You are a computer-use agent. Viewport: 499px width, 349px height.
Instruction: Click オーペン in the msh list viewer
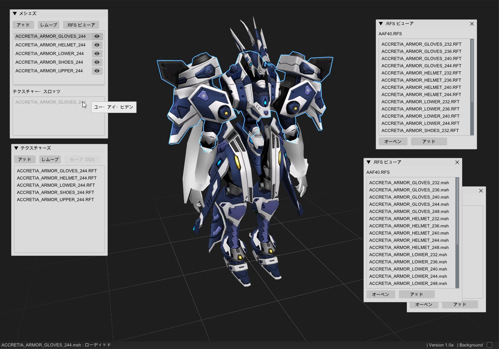click(381, 294)
